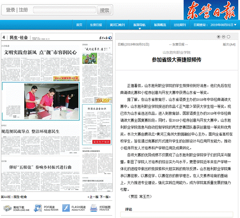Click the 注册 register link
Viewport: 240px width, 218px height.
pyautogui.click(x=23, y=10)
